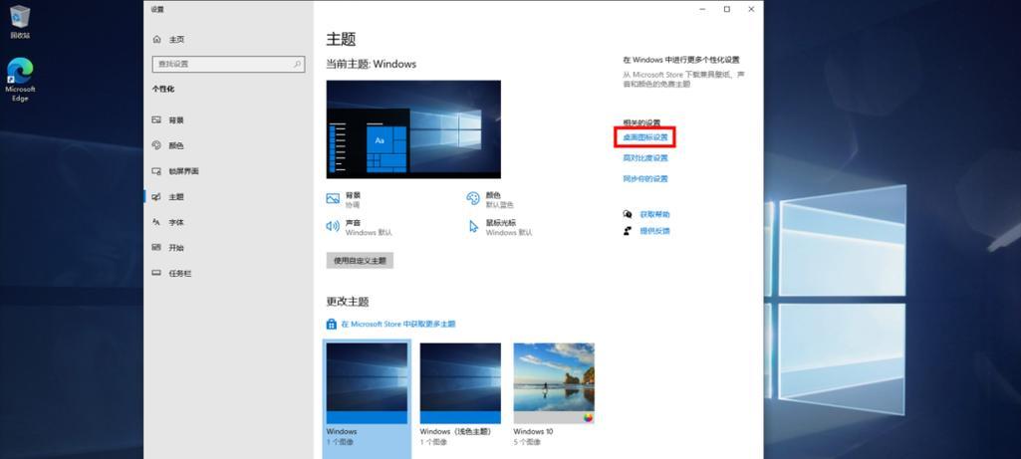Click the 个性化 section label
Viewport: 1021px width, 459px height.
point(163,90)
